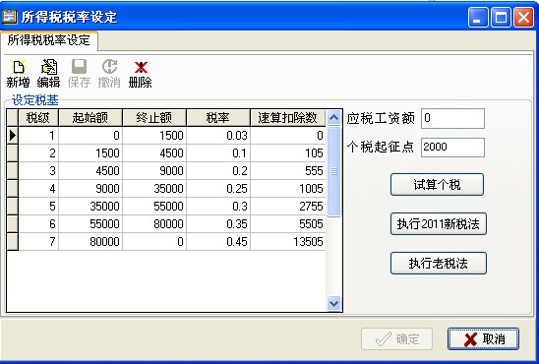This screenshot has height=364, width=539.
Task: Click tax rate cell 0.45
Action: (x=218, y=242)
